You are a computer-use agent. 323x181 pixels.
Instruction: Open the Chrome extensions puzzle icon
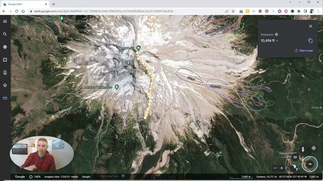click(x=299, y=11)
